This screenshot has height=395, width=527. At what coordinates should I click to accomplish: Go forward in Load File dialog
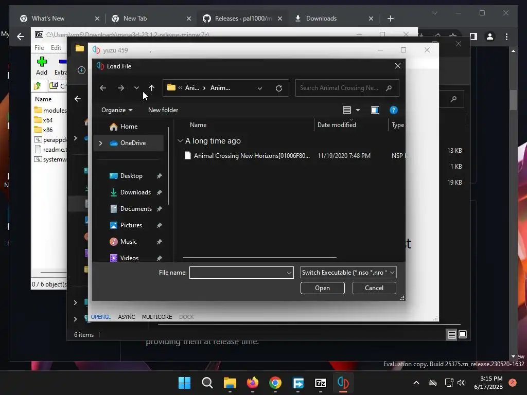point(121,88)
